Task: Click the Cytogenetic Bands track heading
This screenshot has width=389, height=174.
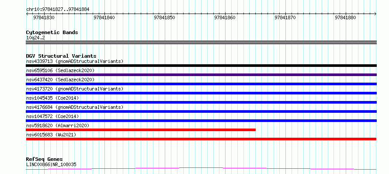Action: tap(52, 32)
